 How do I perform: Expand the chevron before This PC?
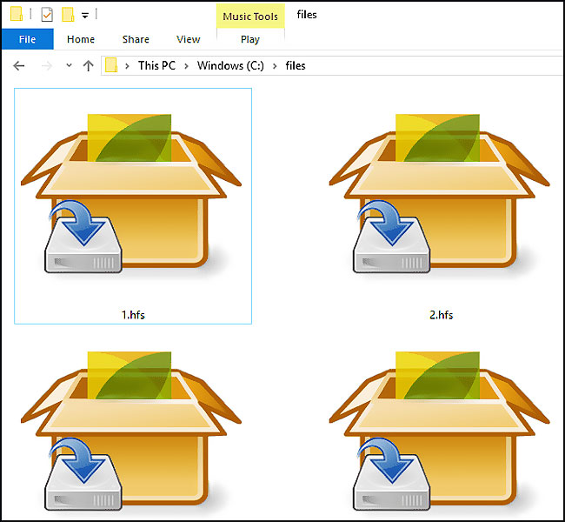coord(127,65)
